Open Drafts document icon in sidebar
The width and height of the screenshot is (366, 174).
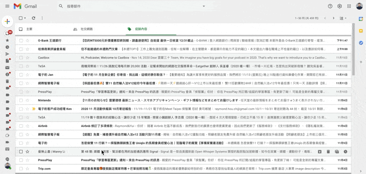7,61
